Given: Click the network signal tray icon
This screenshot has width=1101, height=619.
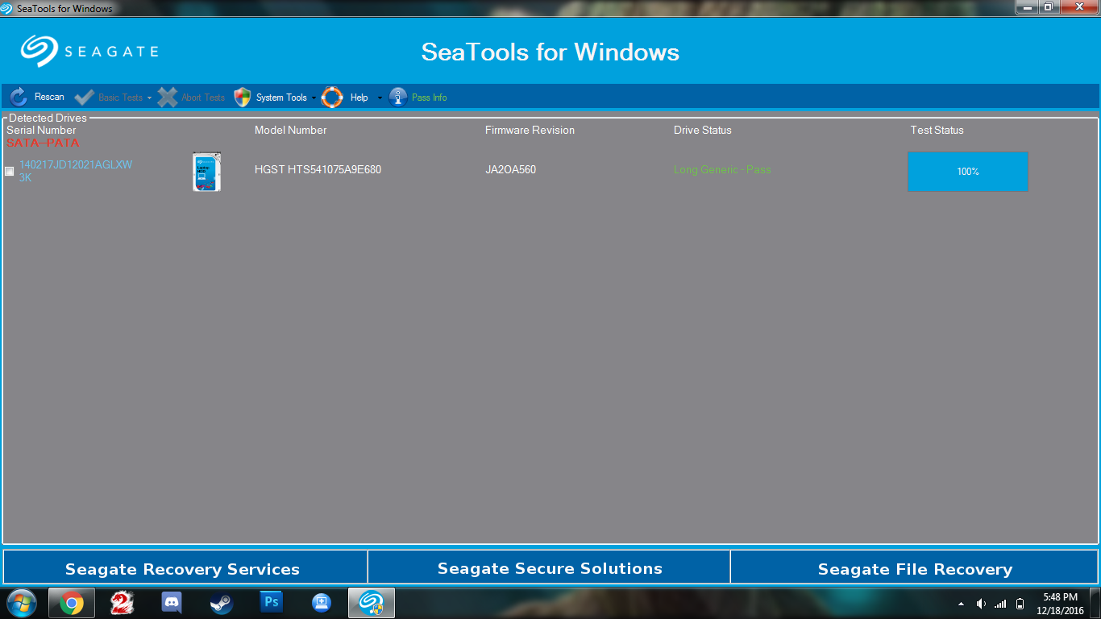Looking at the screenshot, I should pos(1000,604).
